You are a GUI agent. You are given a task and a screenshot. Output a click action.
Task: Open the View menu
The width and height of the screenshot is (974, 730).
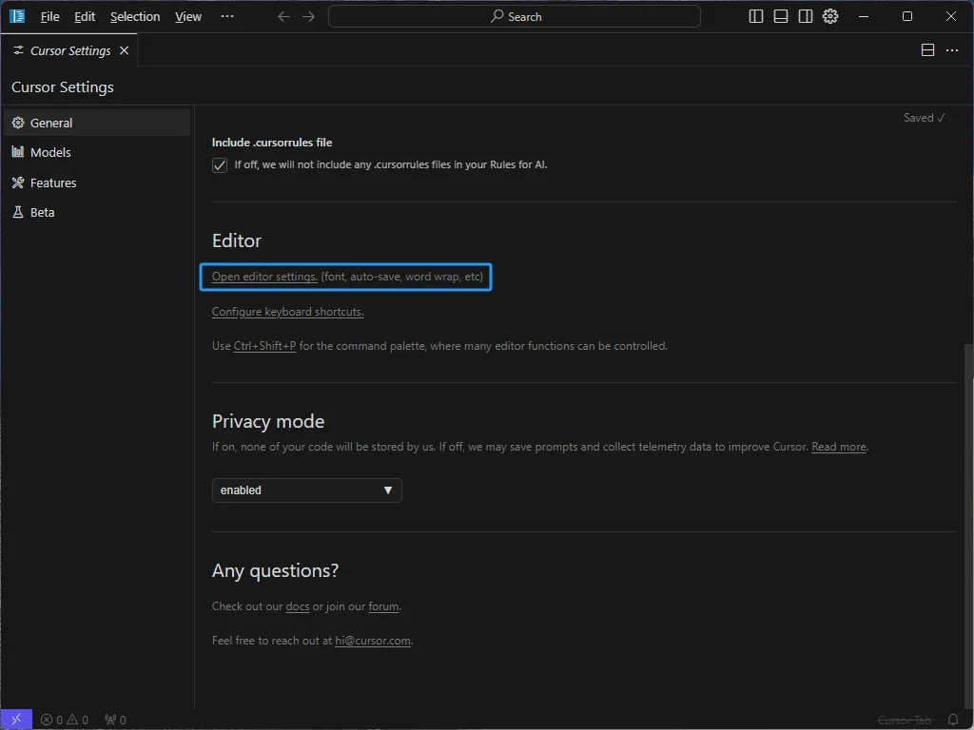pos(187,17)
